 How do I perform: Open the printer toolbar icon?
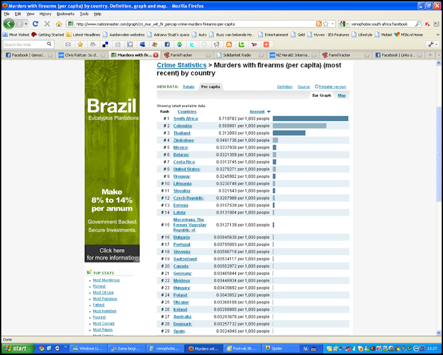tap(92, 44)
